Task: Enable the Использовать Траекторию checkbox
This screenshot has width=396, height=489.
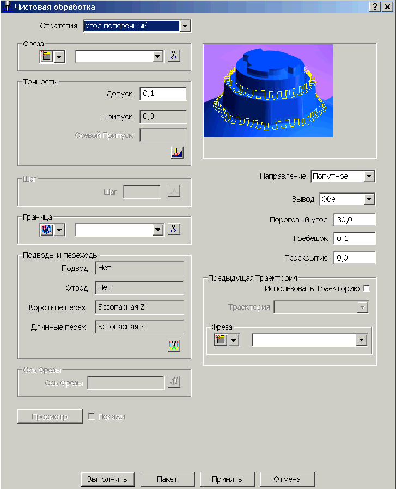Action: [367, 288]
